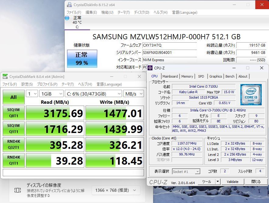Viewport: 269px width, 203px height.
Task: Click the SAMSUNG MZVLW512HMJP-000H7 drive title
Action: point(166,37)
